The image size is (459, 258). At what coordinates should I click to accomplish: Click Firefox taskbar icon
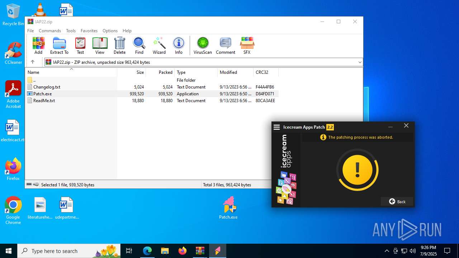183,251
